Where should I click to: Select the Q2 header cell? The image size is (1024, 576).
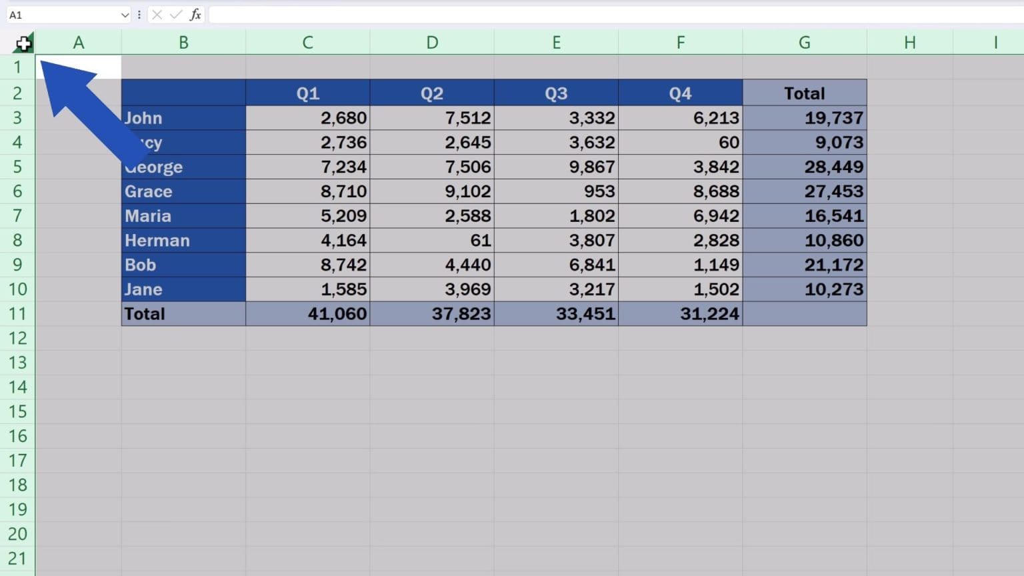point(431,93)
